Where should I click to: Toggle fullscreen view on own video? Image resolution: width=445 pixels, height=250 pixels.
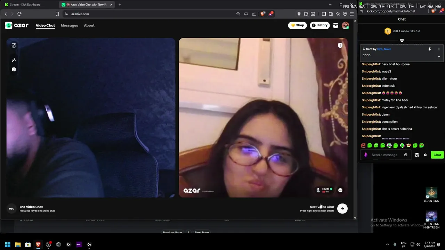click(x=14, y=45)
